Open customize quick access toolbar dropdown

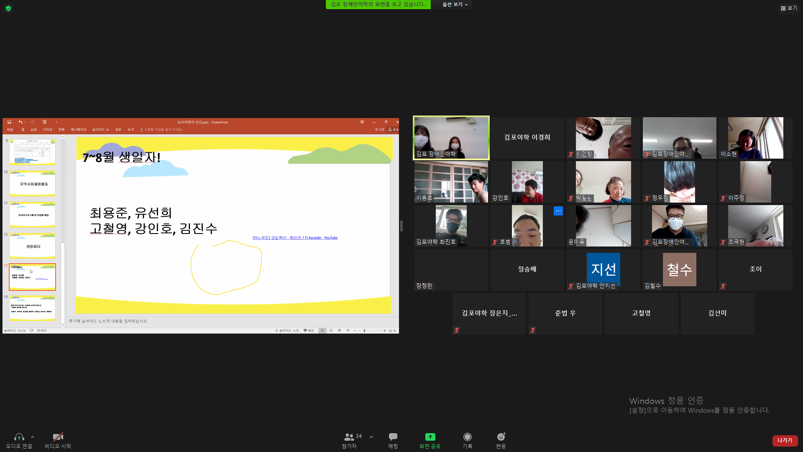[56, 122]
